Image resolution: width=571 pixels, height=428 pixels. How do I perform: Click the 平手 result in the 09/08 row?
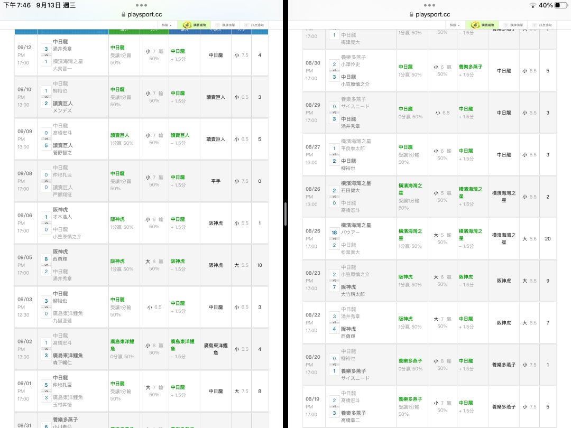[x=216, y=181]
